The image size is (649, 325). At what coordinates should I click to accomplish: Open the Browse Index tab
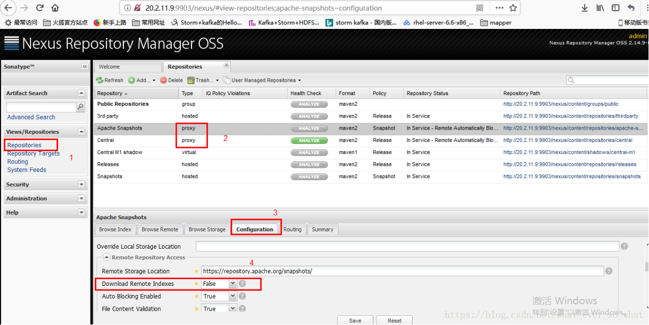[x=115, y=229]
